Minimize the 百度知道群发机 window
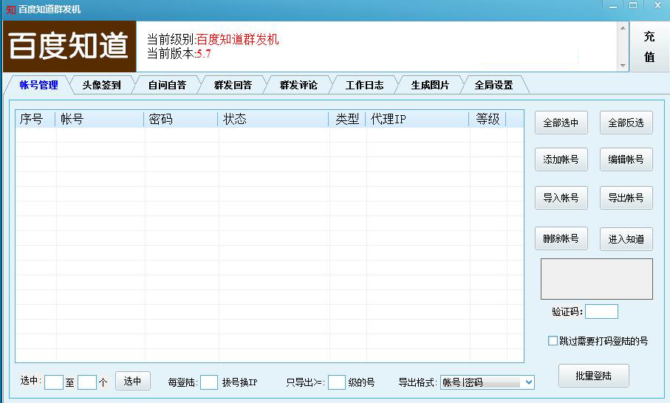Screen dimensions: 670x403 click(613, 6)
